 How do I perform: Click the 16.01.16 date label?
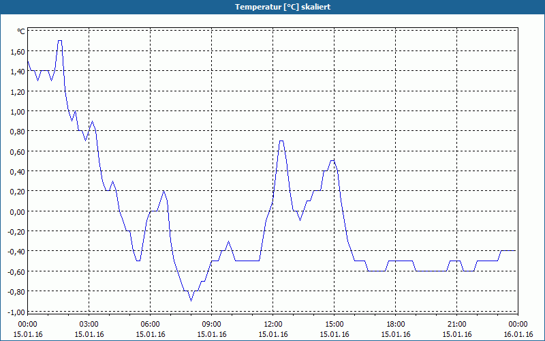tap(518, 334)
